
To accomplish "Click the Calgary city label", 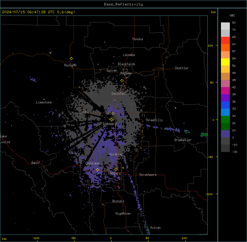I will click(114, 173).
